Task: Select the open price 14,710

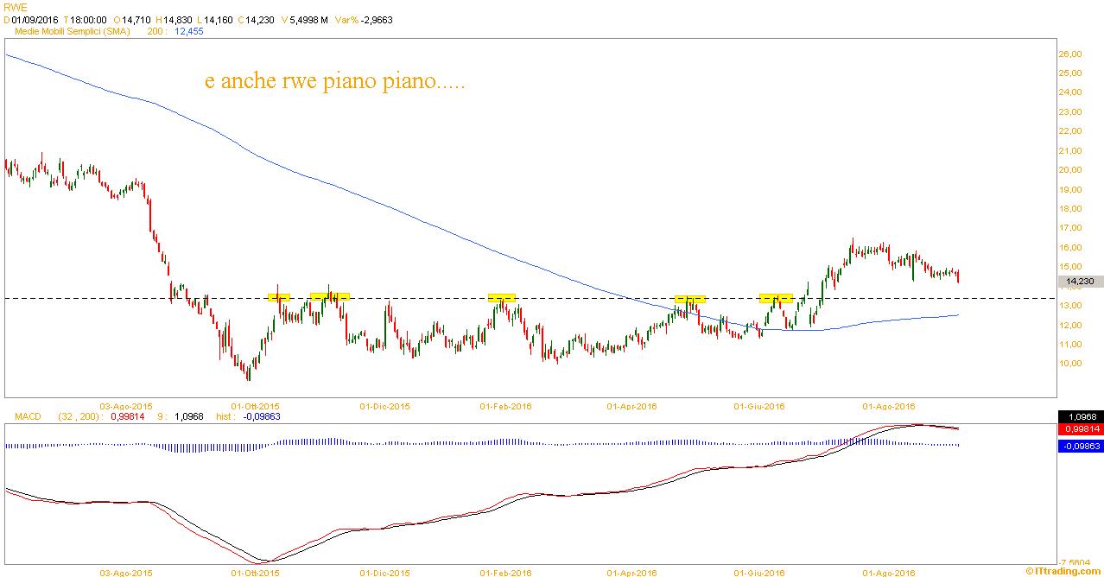Action: click(x=136, y=19)
